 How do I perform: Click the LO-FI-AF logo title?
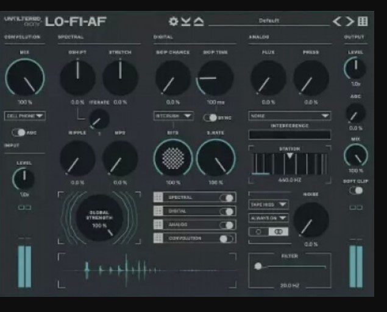76,21
